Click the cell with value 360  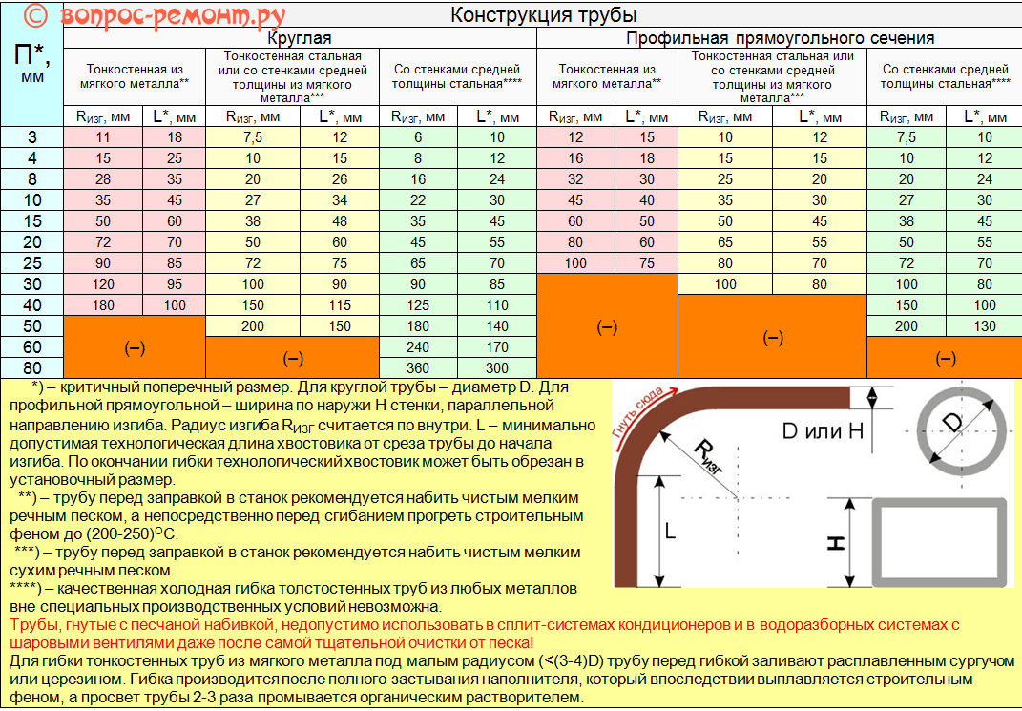coord(418,368)
